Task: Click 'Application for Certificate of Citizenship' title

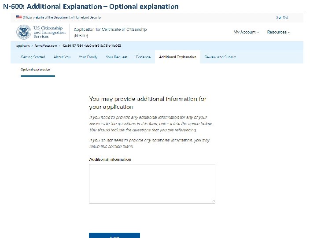Action: [111, 32]
